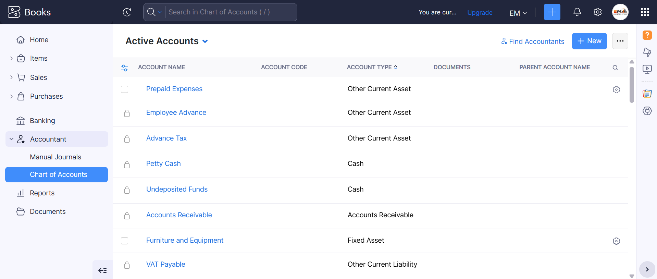Screen dimensions: 657x279
Task: Select the Prepaid Expenses checkbox
Action: [124, 89]
